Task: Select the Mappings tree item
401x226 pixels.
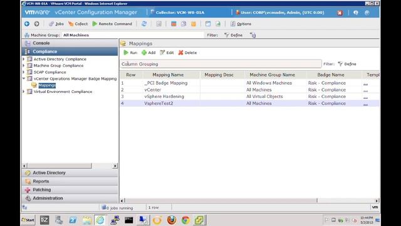Action: (47, 85)
